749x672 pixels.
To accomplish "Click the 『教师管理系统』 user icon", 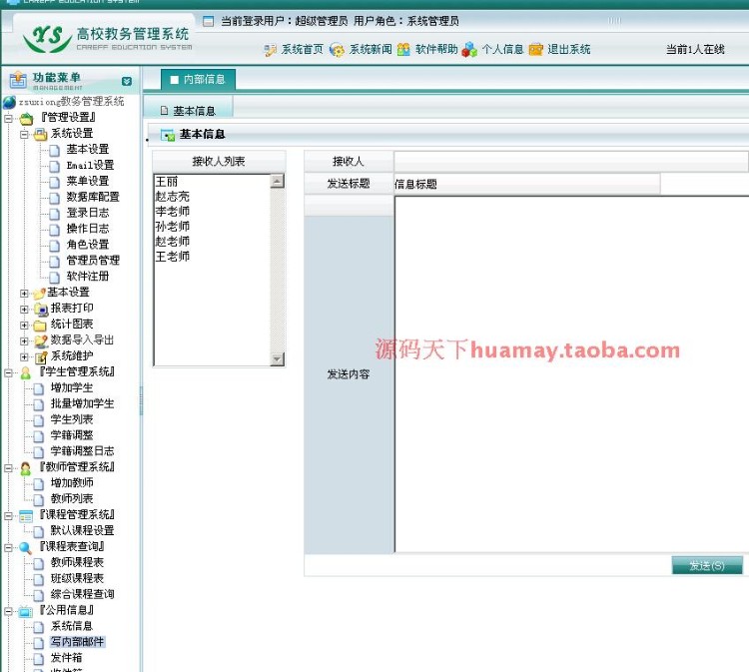I will pos(26,468).
